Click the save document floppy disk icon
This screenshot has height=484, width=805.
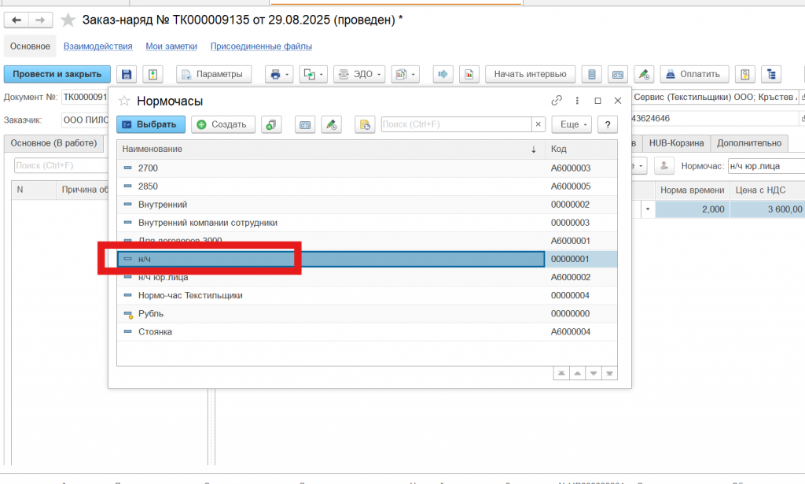point(126,74)
